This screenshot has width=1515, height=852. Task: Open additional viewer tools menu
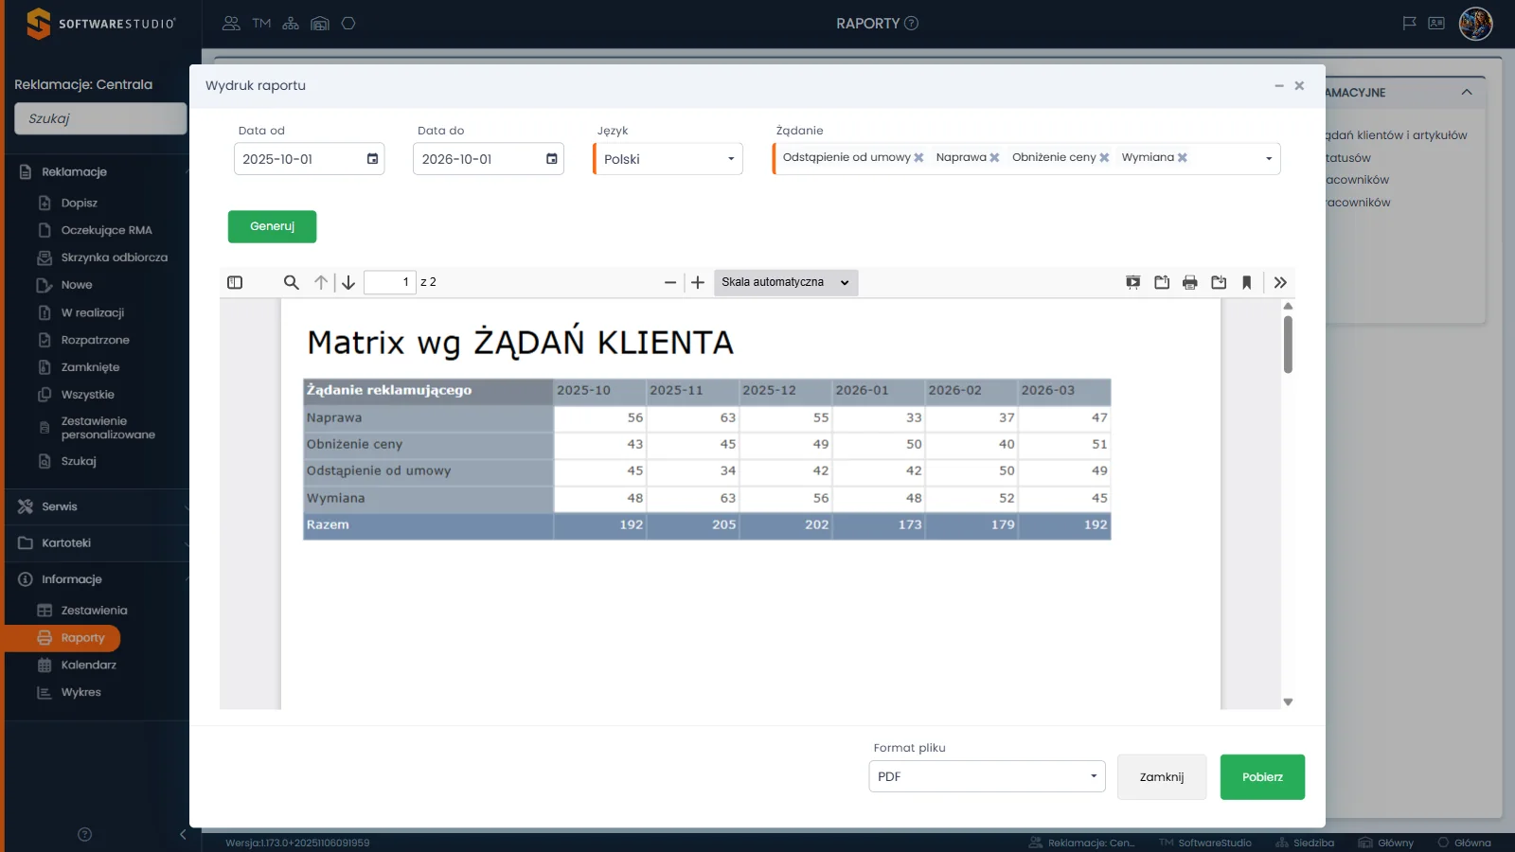pyautogui.click(x=1280, y=282)
